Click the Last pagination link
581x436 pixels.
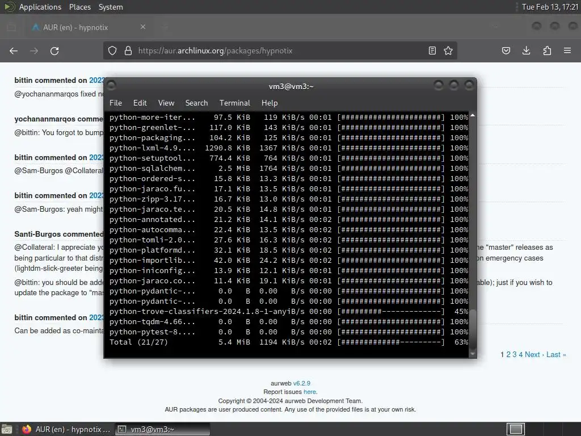556,355
